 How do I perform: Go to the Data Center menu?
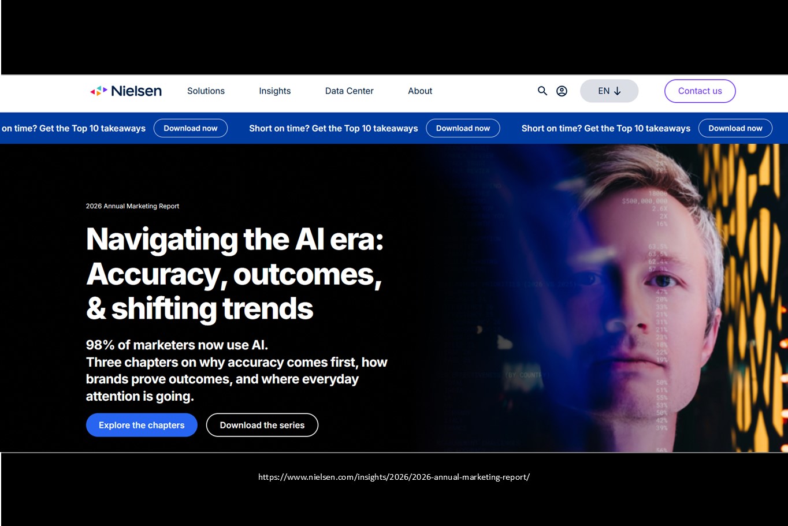(349, 91)
